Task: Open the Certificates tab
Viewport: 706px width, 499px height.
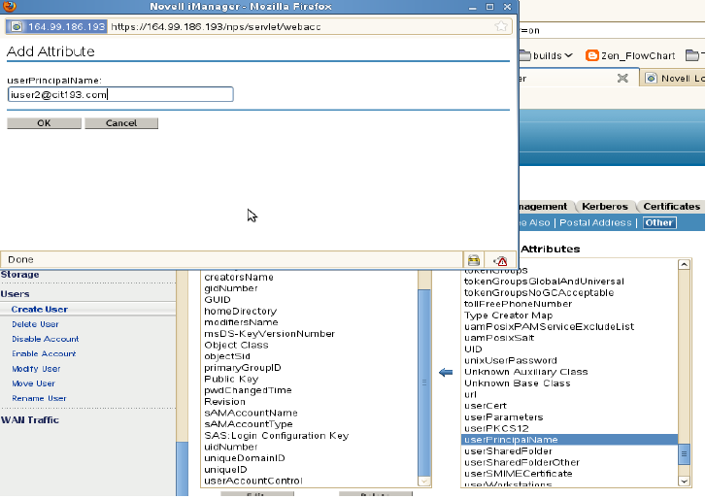Action: pos(671,207)
